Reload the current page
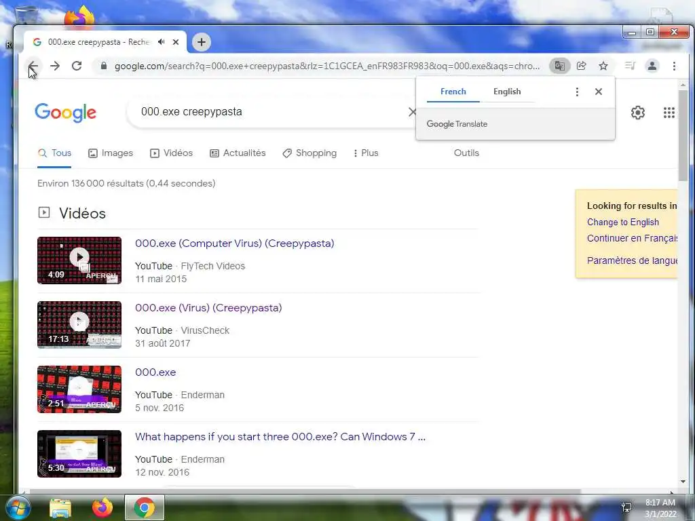695x521 pixels. (x=77, y=66)
